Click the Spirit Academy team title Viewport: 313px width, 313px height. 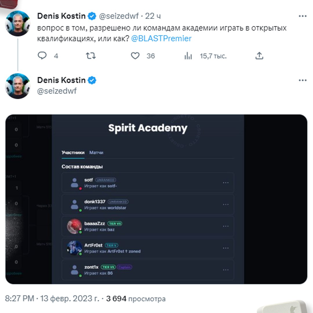(x=148, y=128)
